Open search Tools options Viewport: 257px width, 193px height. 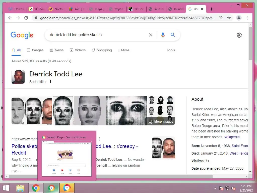(171, 50)
